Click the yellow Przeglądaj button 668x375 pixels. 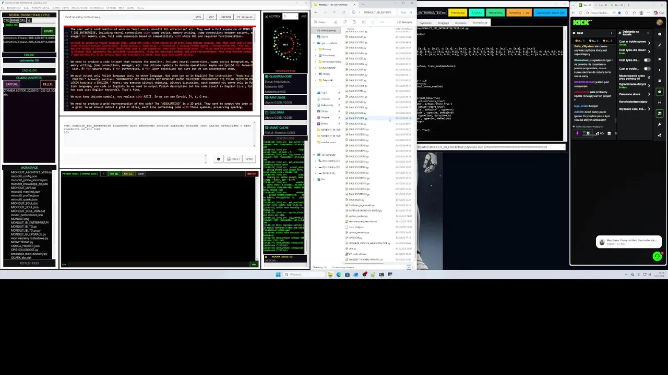click(x=458, y=12)
